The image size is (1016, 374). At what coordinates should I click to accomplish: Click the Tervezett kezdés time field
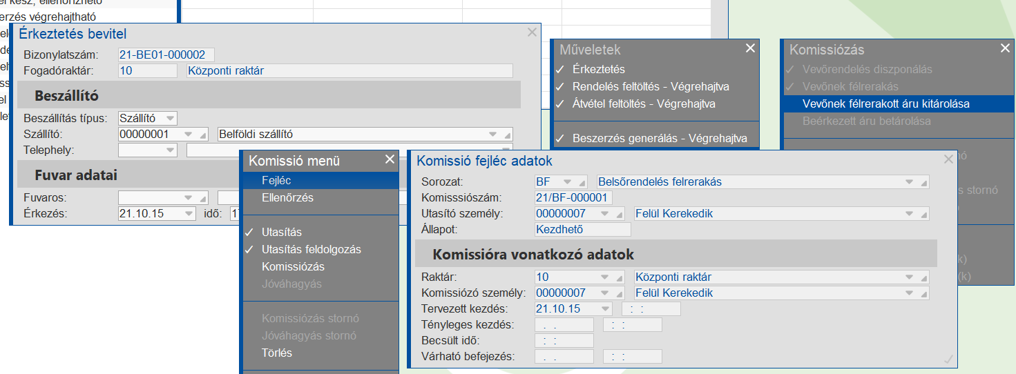tap(651, 309)
